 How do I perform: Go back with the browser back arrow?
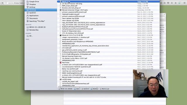[x=3, y=3]
